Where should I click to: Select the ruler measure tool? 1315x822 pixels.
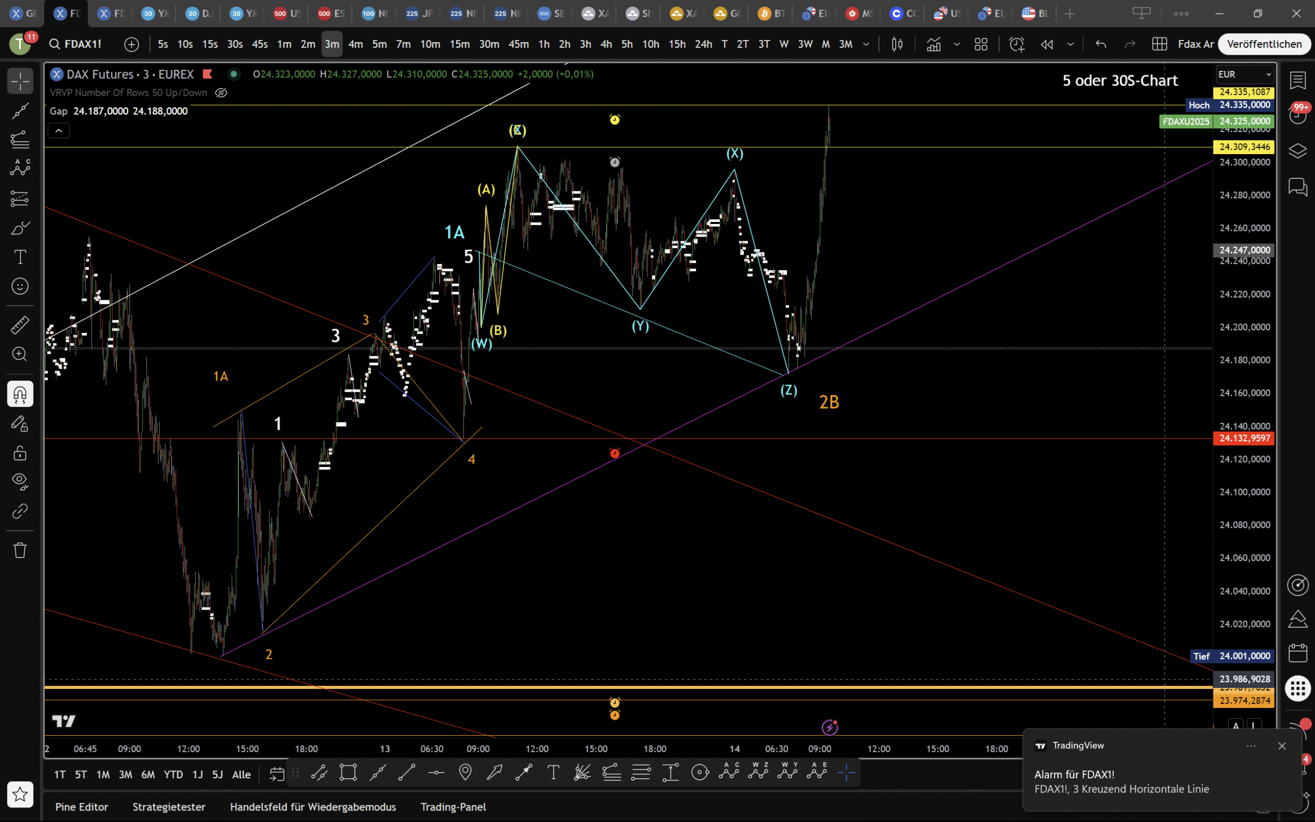coord(20,325)
